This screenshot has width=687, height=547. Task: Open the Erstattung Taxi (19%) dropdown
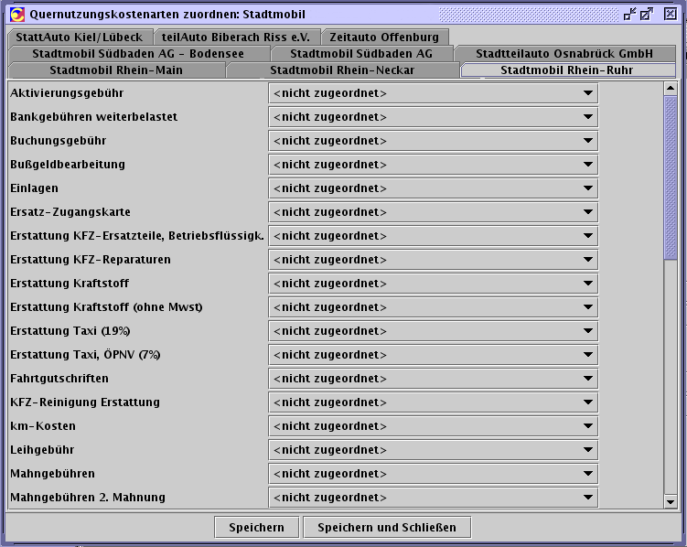433,330
